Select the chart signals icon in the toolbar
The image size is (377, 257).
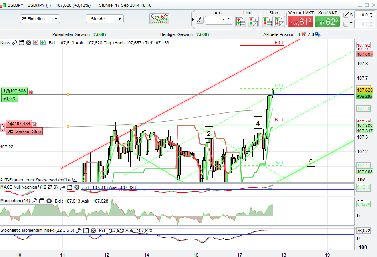(x=159, y=18)
